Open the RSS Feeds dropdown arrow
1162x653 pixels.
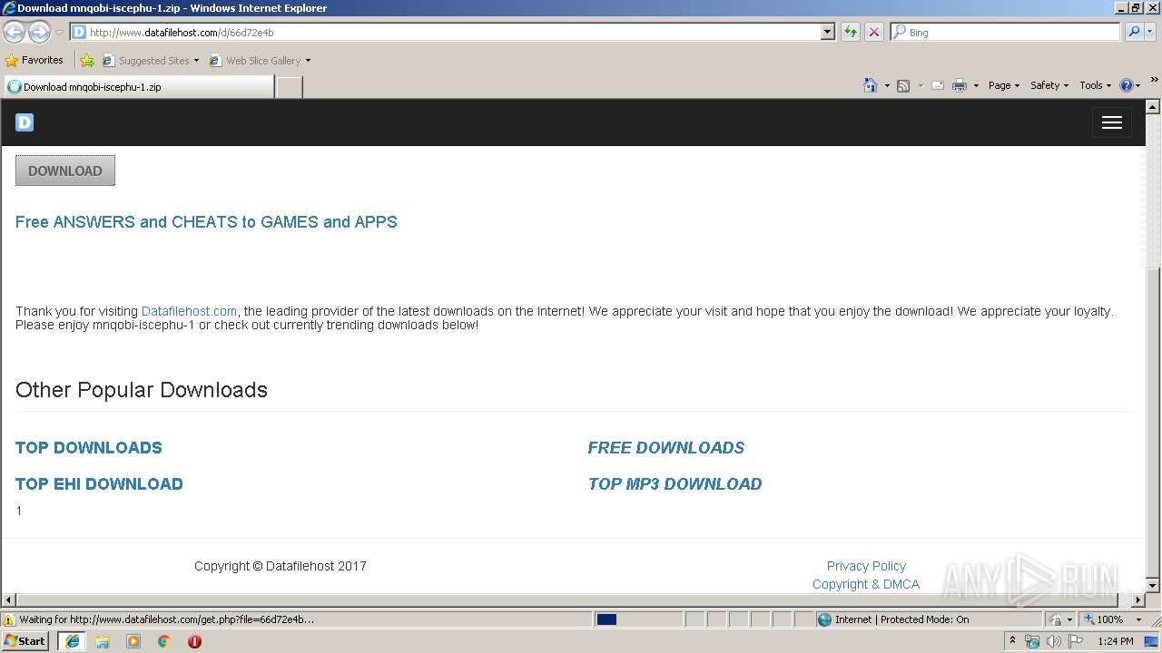(920, 85)
